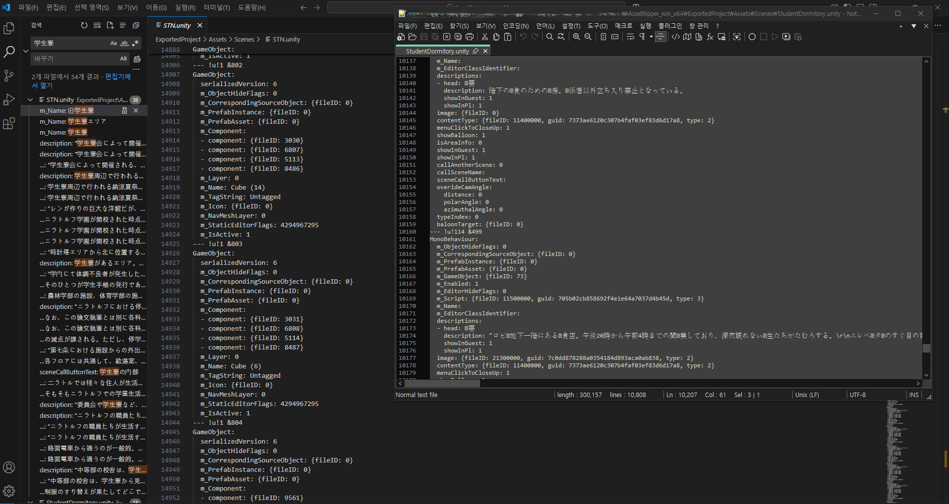Image resolution: width=949 pixels, height=504 pixels.
Task: Select the STN.unity editor tab
Action: click(x=177, y=25)
